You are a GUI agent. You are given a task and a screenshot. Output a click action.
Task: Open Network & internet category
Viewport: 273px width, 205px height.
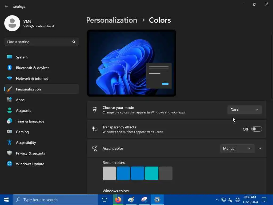(42, 78)
